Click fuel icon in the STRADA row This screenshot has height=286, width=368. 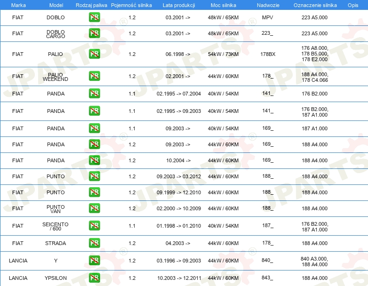[94, 243]
